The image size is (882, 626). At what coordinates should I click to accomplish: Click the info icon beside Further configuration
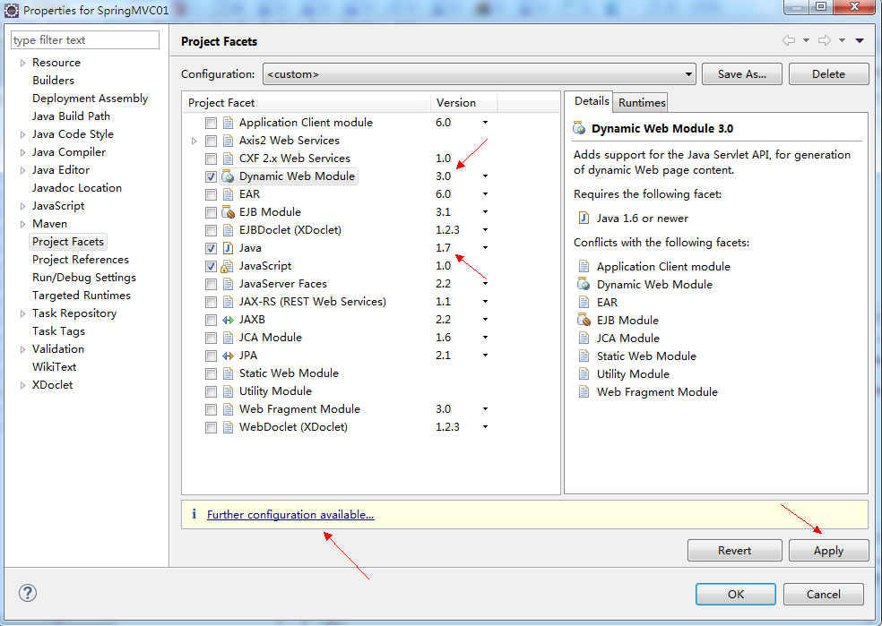tap(195, 514)
